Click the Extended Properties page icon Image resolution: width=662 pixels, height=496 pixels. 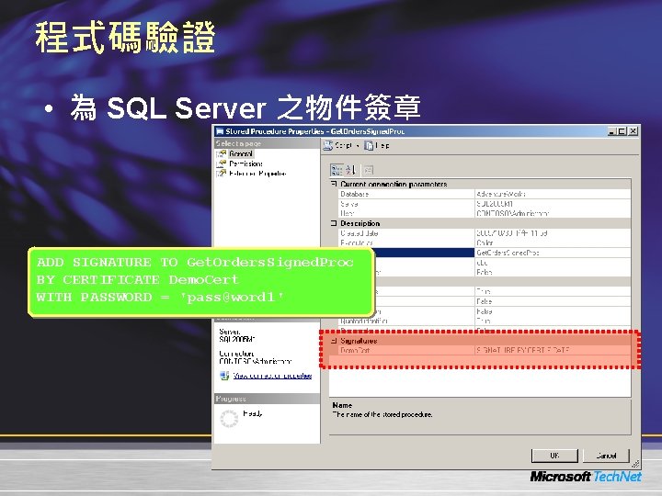[222, 174]
